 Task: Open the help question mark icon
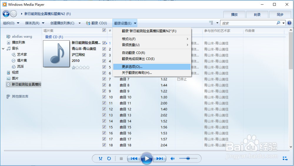click(x=289, y=23)
